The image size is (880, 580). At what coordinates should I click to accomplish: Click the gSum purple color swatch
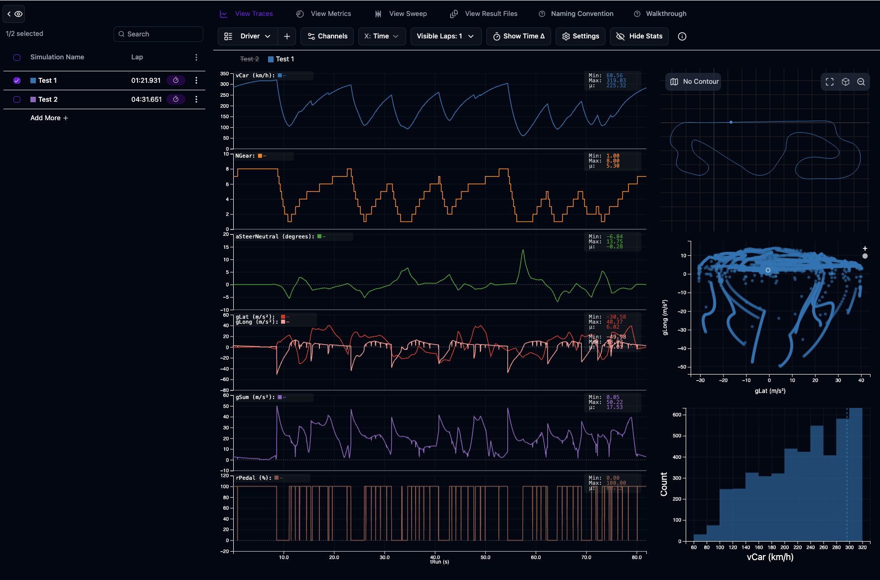pos(280,397)
